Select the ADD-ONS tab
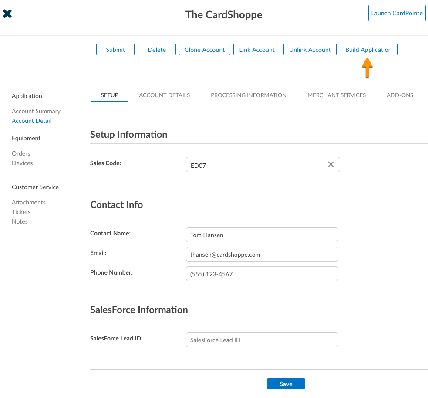The height and width of the screenshot is (398, 428). pyautogui.click(x=399, y=95)
